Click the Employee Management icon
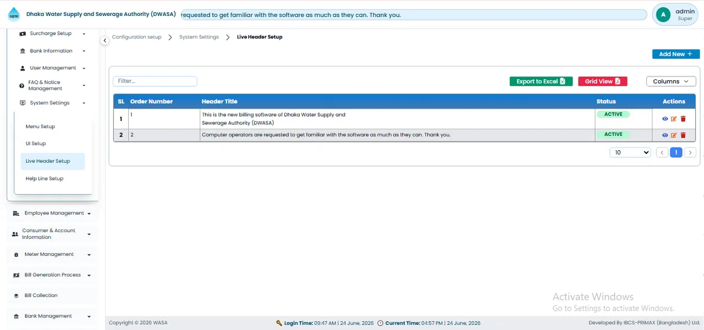 click(x=16, y=213)
